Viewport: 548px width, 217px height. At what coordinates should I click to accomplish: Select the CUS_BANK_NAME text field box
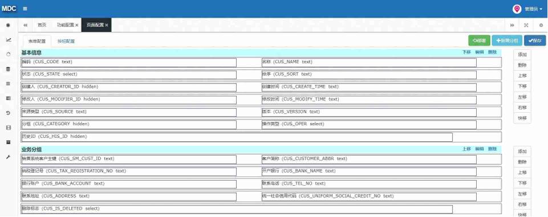pos(369,171)
